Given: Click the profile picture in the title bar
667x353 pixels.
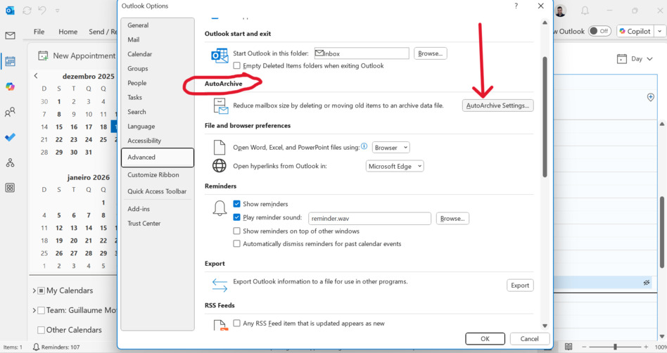Looking at the screenshot, I should 560,11.
